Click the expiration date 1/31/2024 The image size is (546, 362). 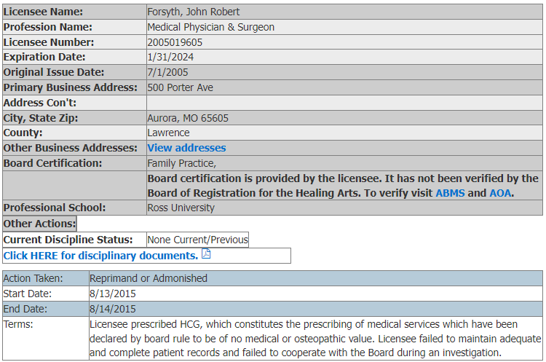[170, 57]
